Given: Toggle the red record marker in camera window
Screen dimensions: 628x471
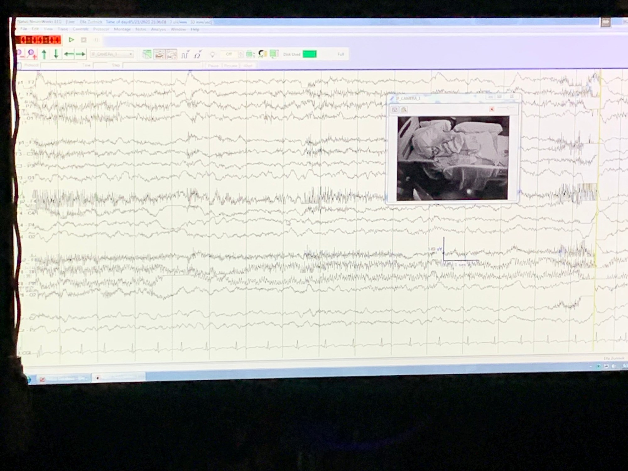Looking at the screenshot, I should pos(492,109).
